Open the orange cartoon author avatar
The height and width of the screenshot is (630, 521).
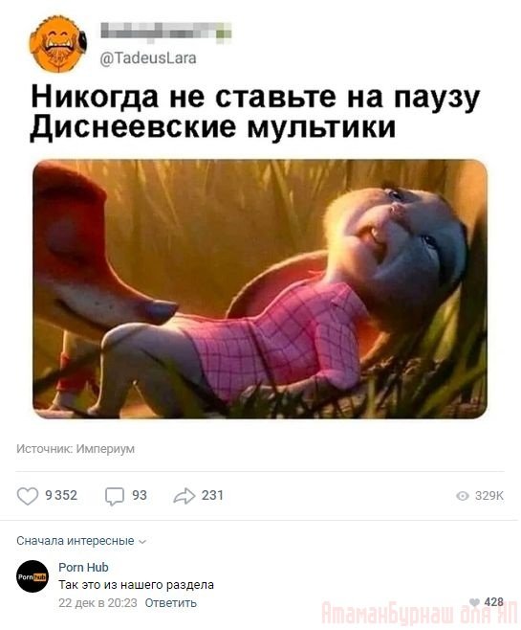[x=57, y=44]
